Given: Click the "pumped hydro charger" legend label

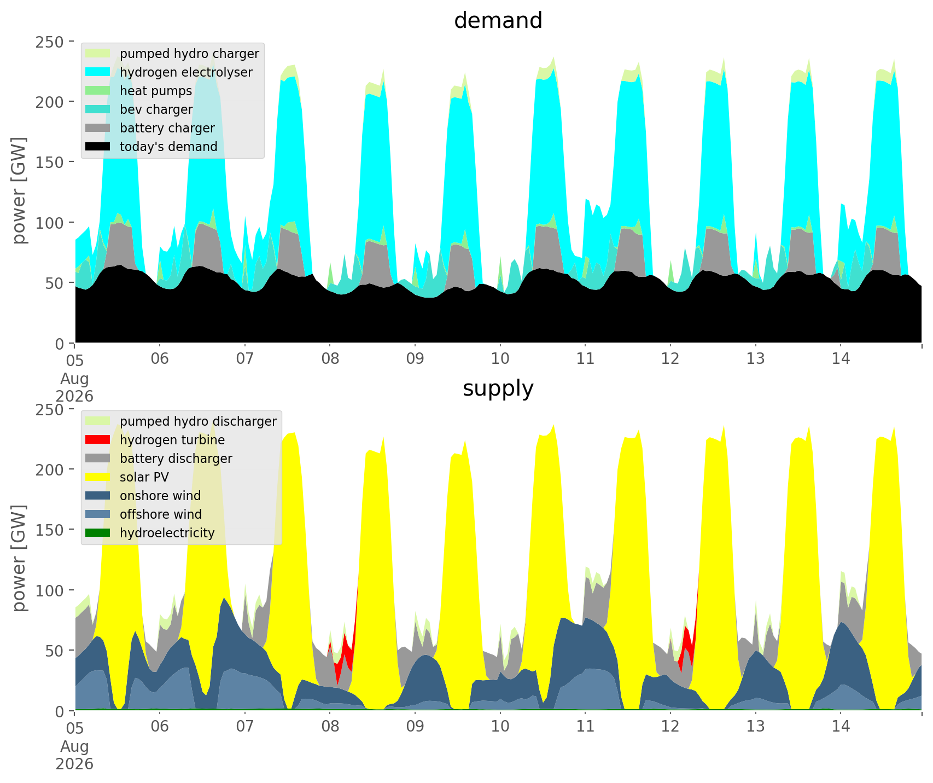Looking at the screenshot, I should point(189,54).
